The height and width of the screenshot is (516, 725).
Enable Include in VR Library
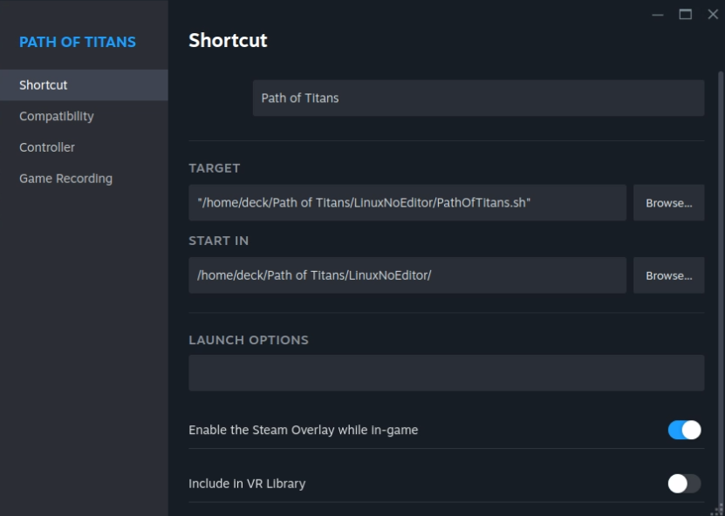pos(685,481)
